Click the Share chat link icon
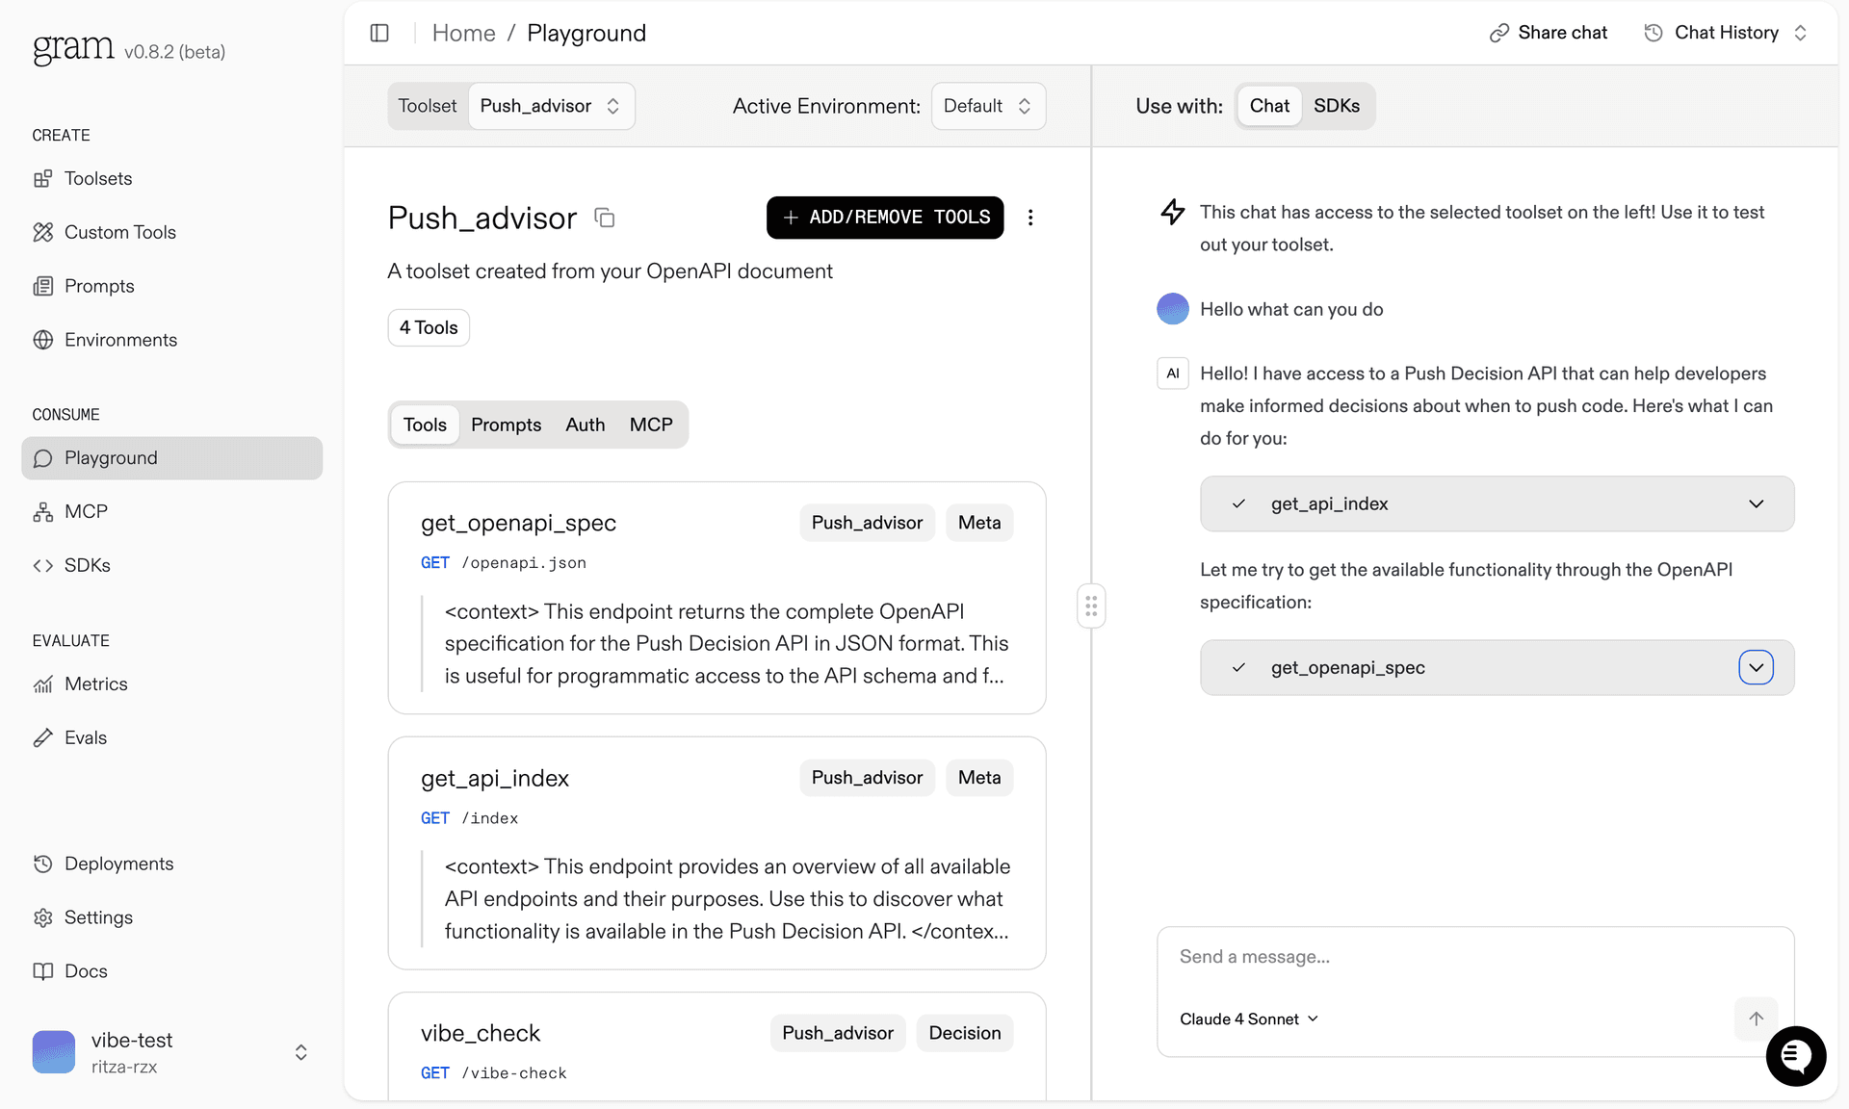This screenshot has height=1109, width=1849. 1498,33
